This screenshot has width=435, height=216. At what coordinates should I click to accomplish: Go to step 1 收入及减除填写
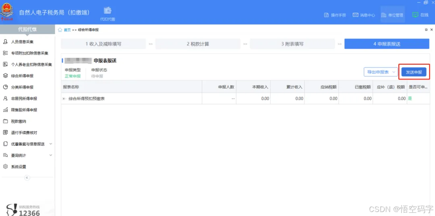pos(103,44)
